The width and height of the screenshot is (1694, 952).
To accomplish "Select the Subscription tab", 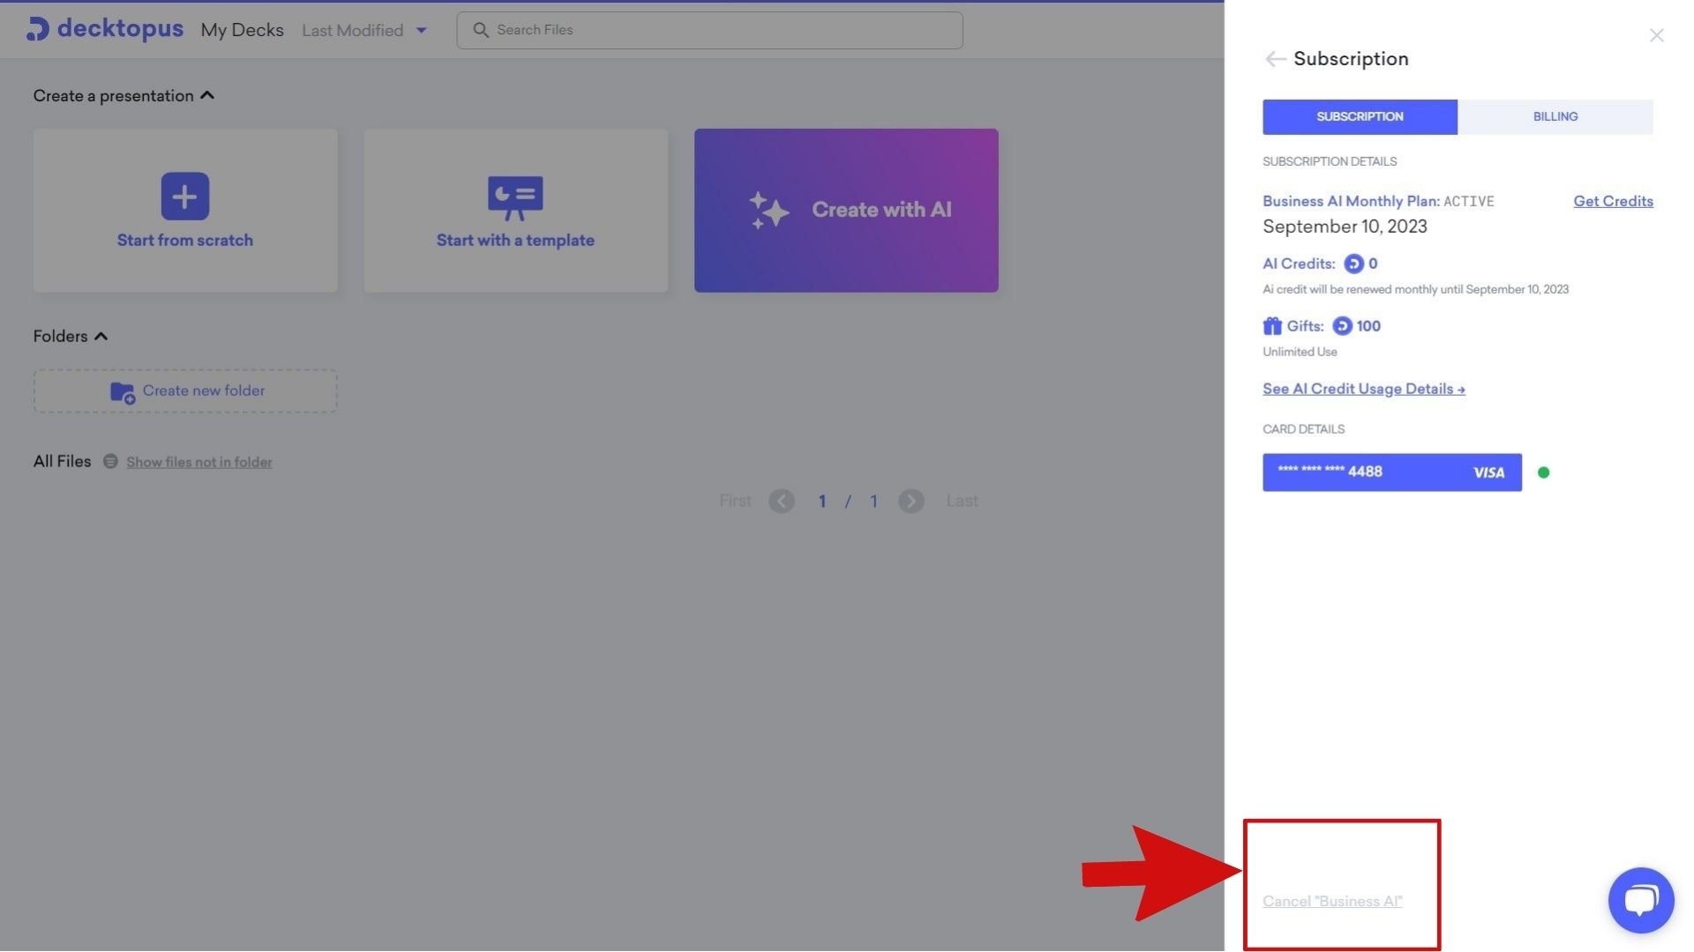I will pos(1359,116).
